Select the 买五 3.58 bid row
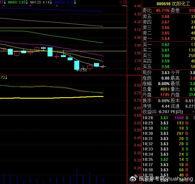The image size is (195, 184). tap(169, 67)
